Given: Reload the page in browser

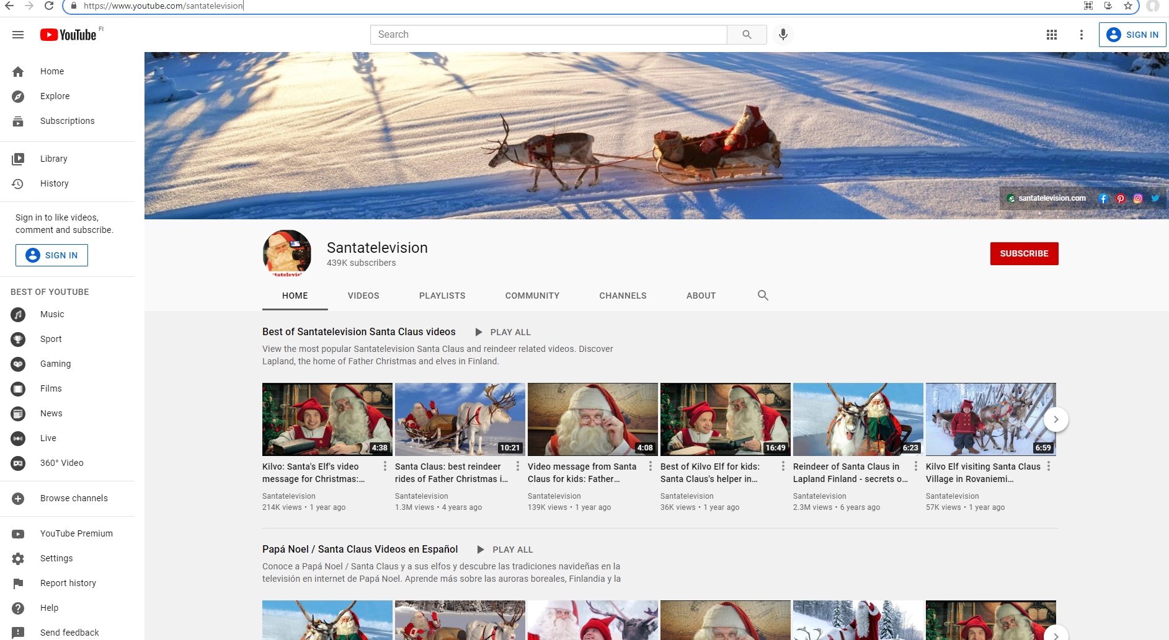Looking at the screenshot, I should click(x=49, y=6).
